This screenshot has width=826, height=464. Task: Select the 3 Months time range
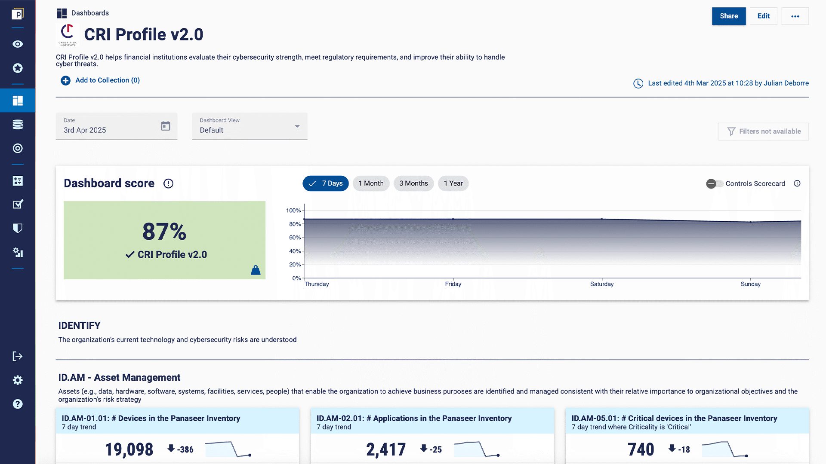click(x=413, y=183)
